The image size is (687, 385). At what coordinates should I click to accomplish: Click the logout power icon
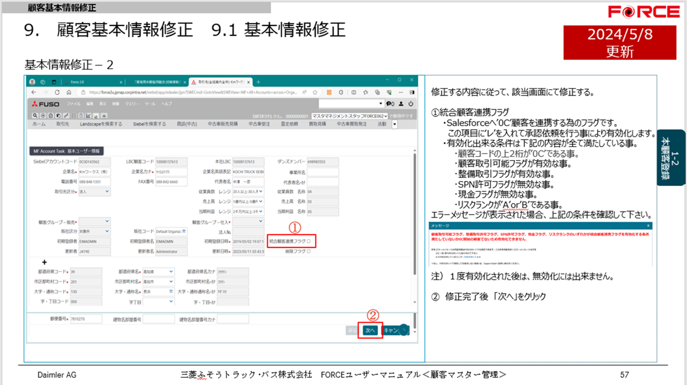(411, 104)
